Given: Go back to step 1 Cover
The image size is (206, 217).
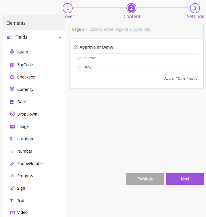Looking at the screenshot, I should 68,8.
